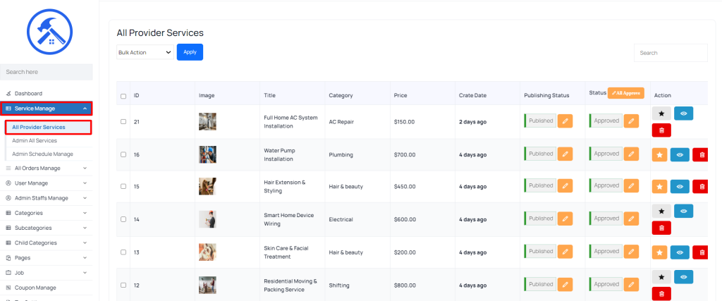
Task: View the Smart Home Device Wiring service
Action: [684, 211]
